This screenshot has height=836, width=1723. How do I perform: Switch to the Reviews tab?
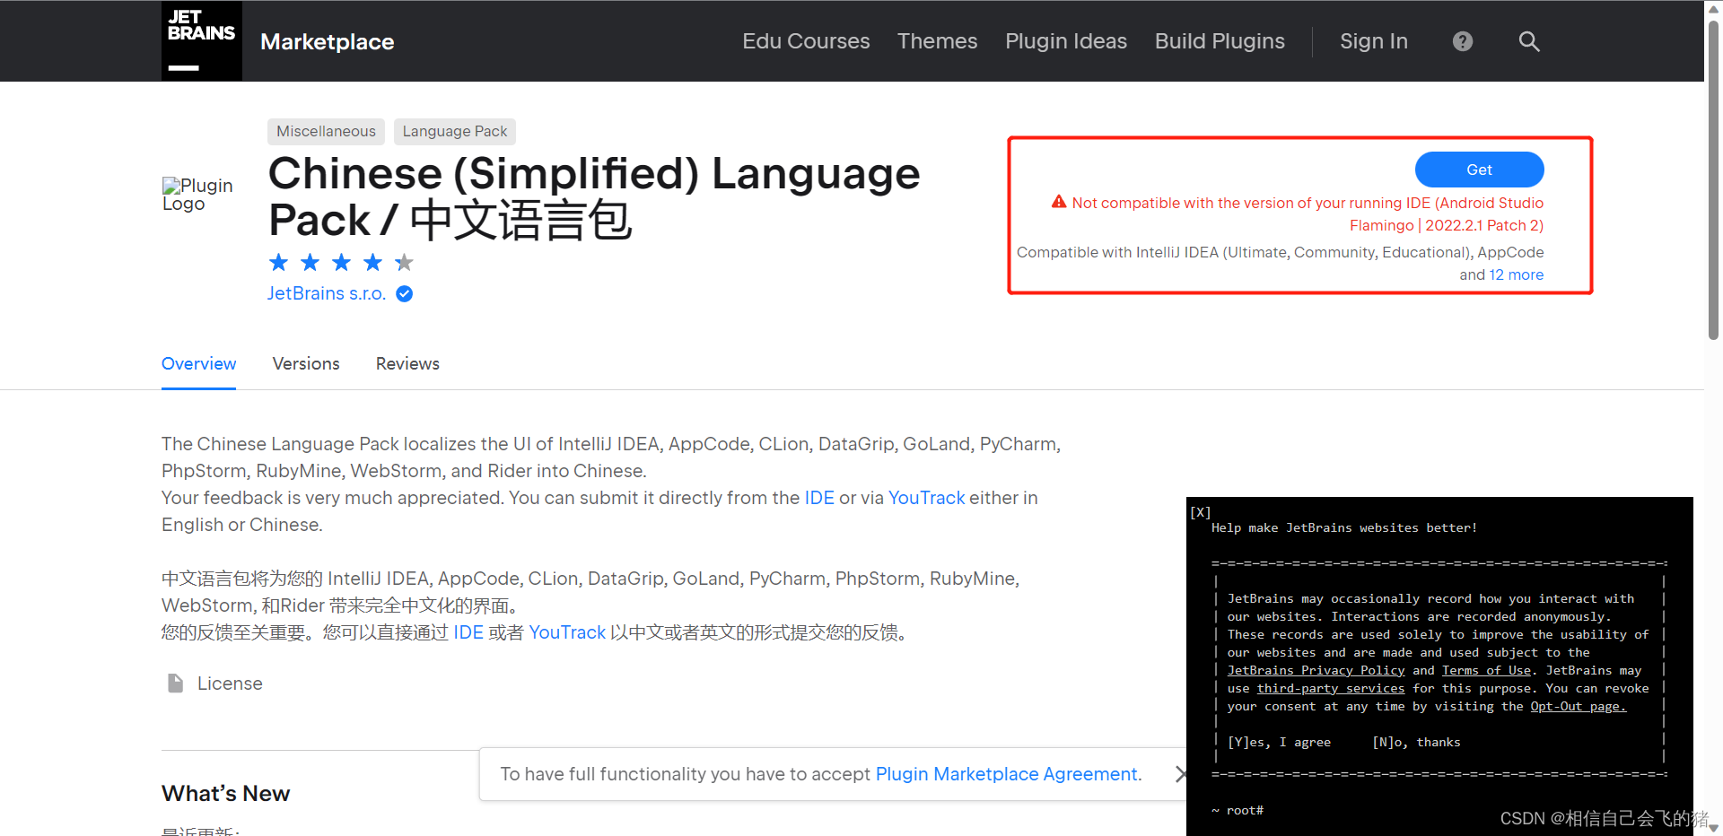tap(407, 363)
